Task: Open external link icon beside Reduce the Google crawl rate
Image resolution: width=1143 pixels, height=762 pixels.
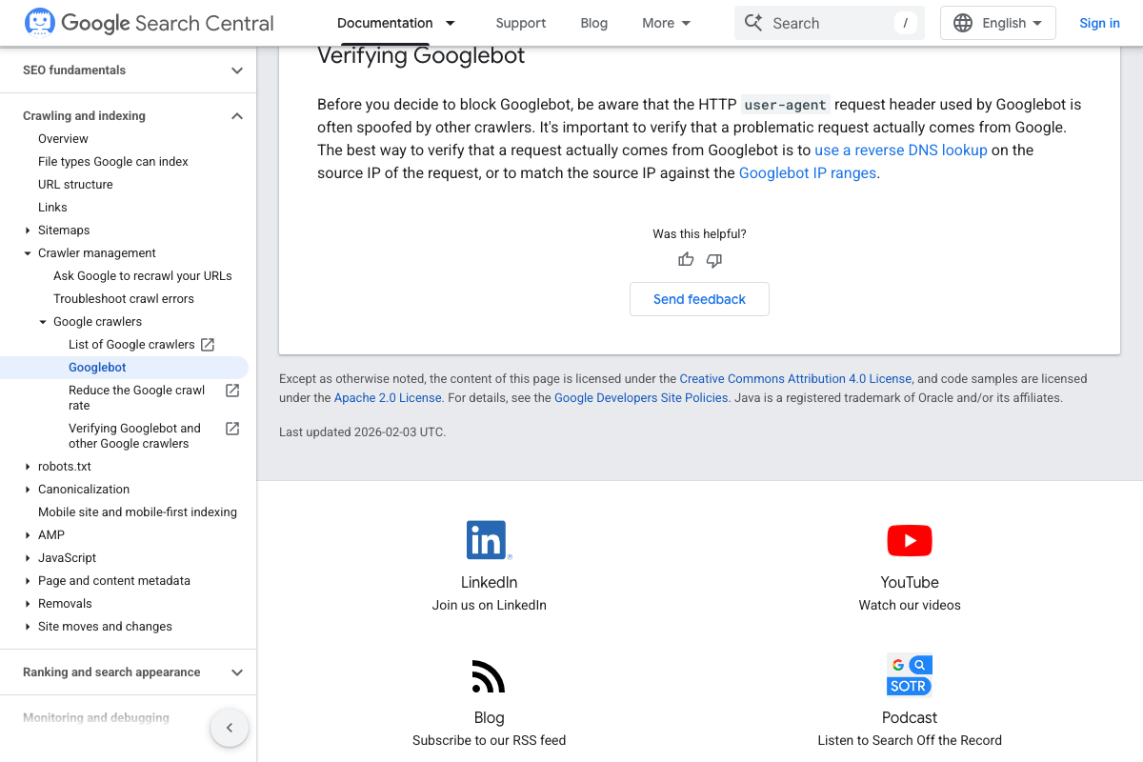Action: [x=232, y=391]
